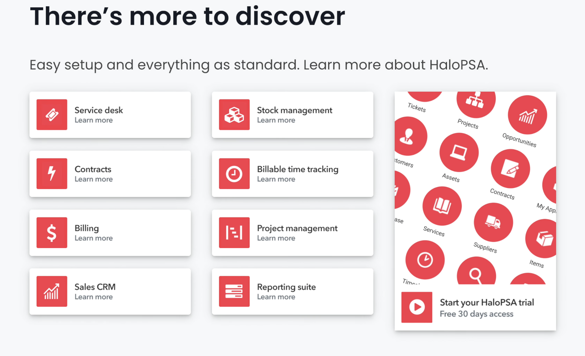Screen dimensions: 585x356
Task: Click the Reporting suite rows icon
Action: coord(234,291)
